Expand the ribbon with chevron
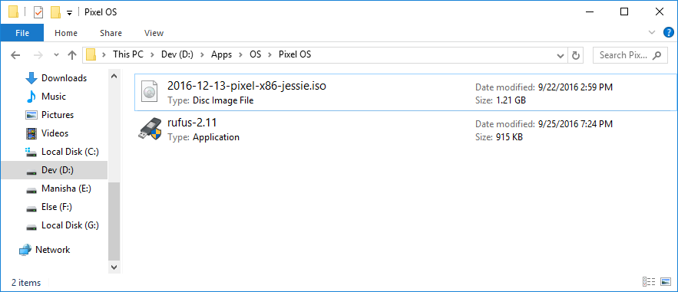Screen dimensions: 678x292 pyautogui.click(x=652, y=32)
